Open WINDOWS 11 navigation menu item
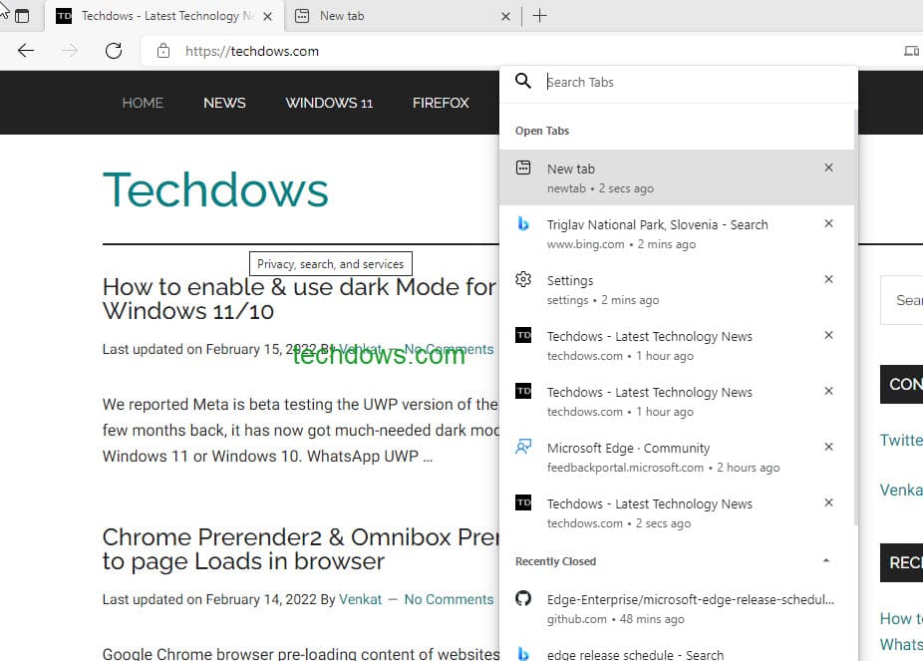This screenshot has width=923, height=661. coord(329,103)
